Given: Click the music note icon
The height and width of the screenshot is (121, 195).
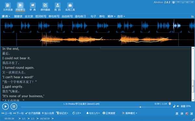Looking at the screenshot, I should click(174, 106).
